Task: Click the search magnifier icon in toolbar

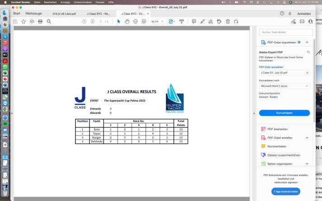Action: pos(49,21)
